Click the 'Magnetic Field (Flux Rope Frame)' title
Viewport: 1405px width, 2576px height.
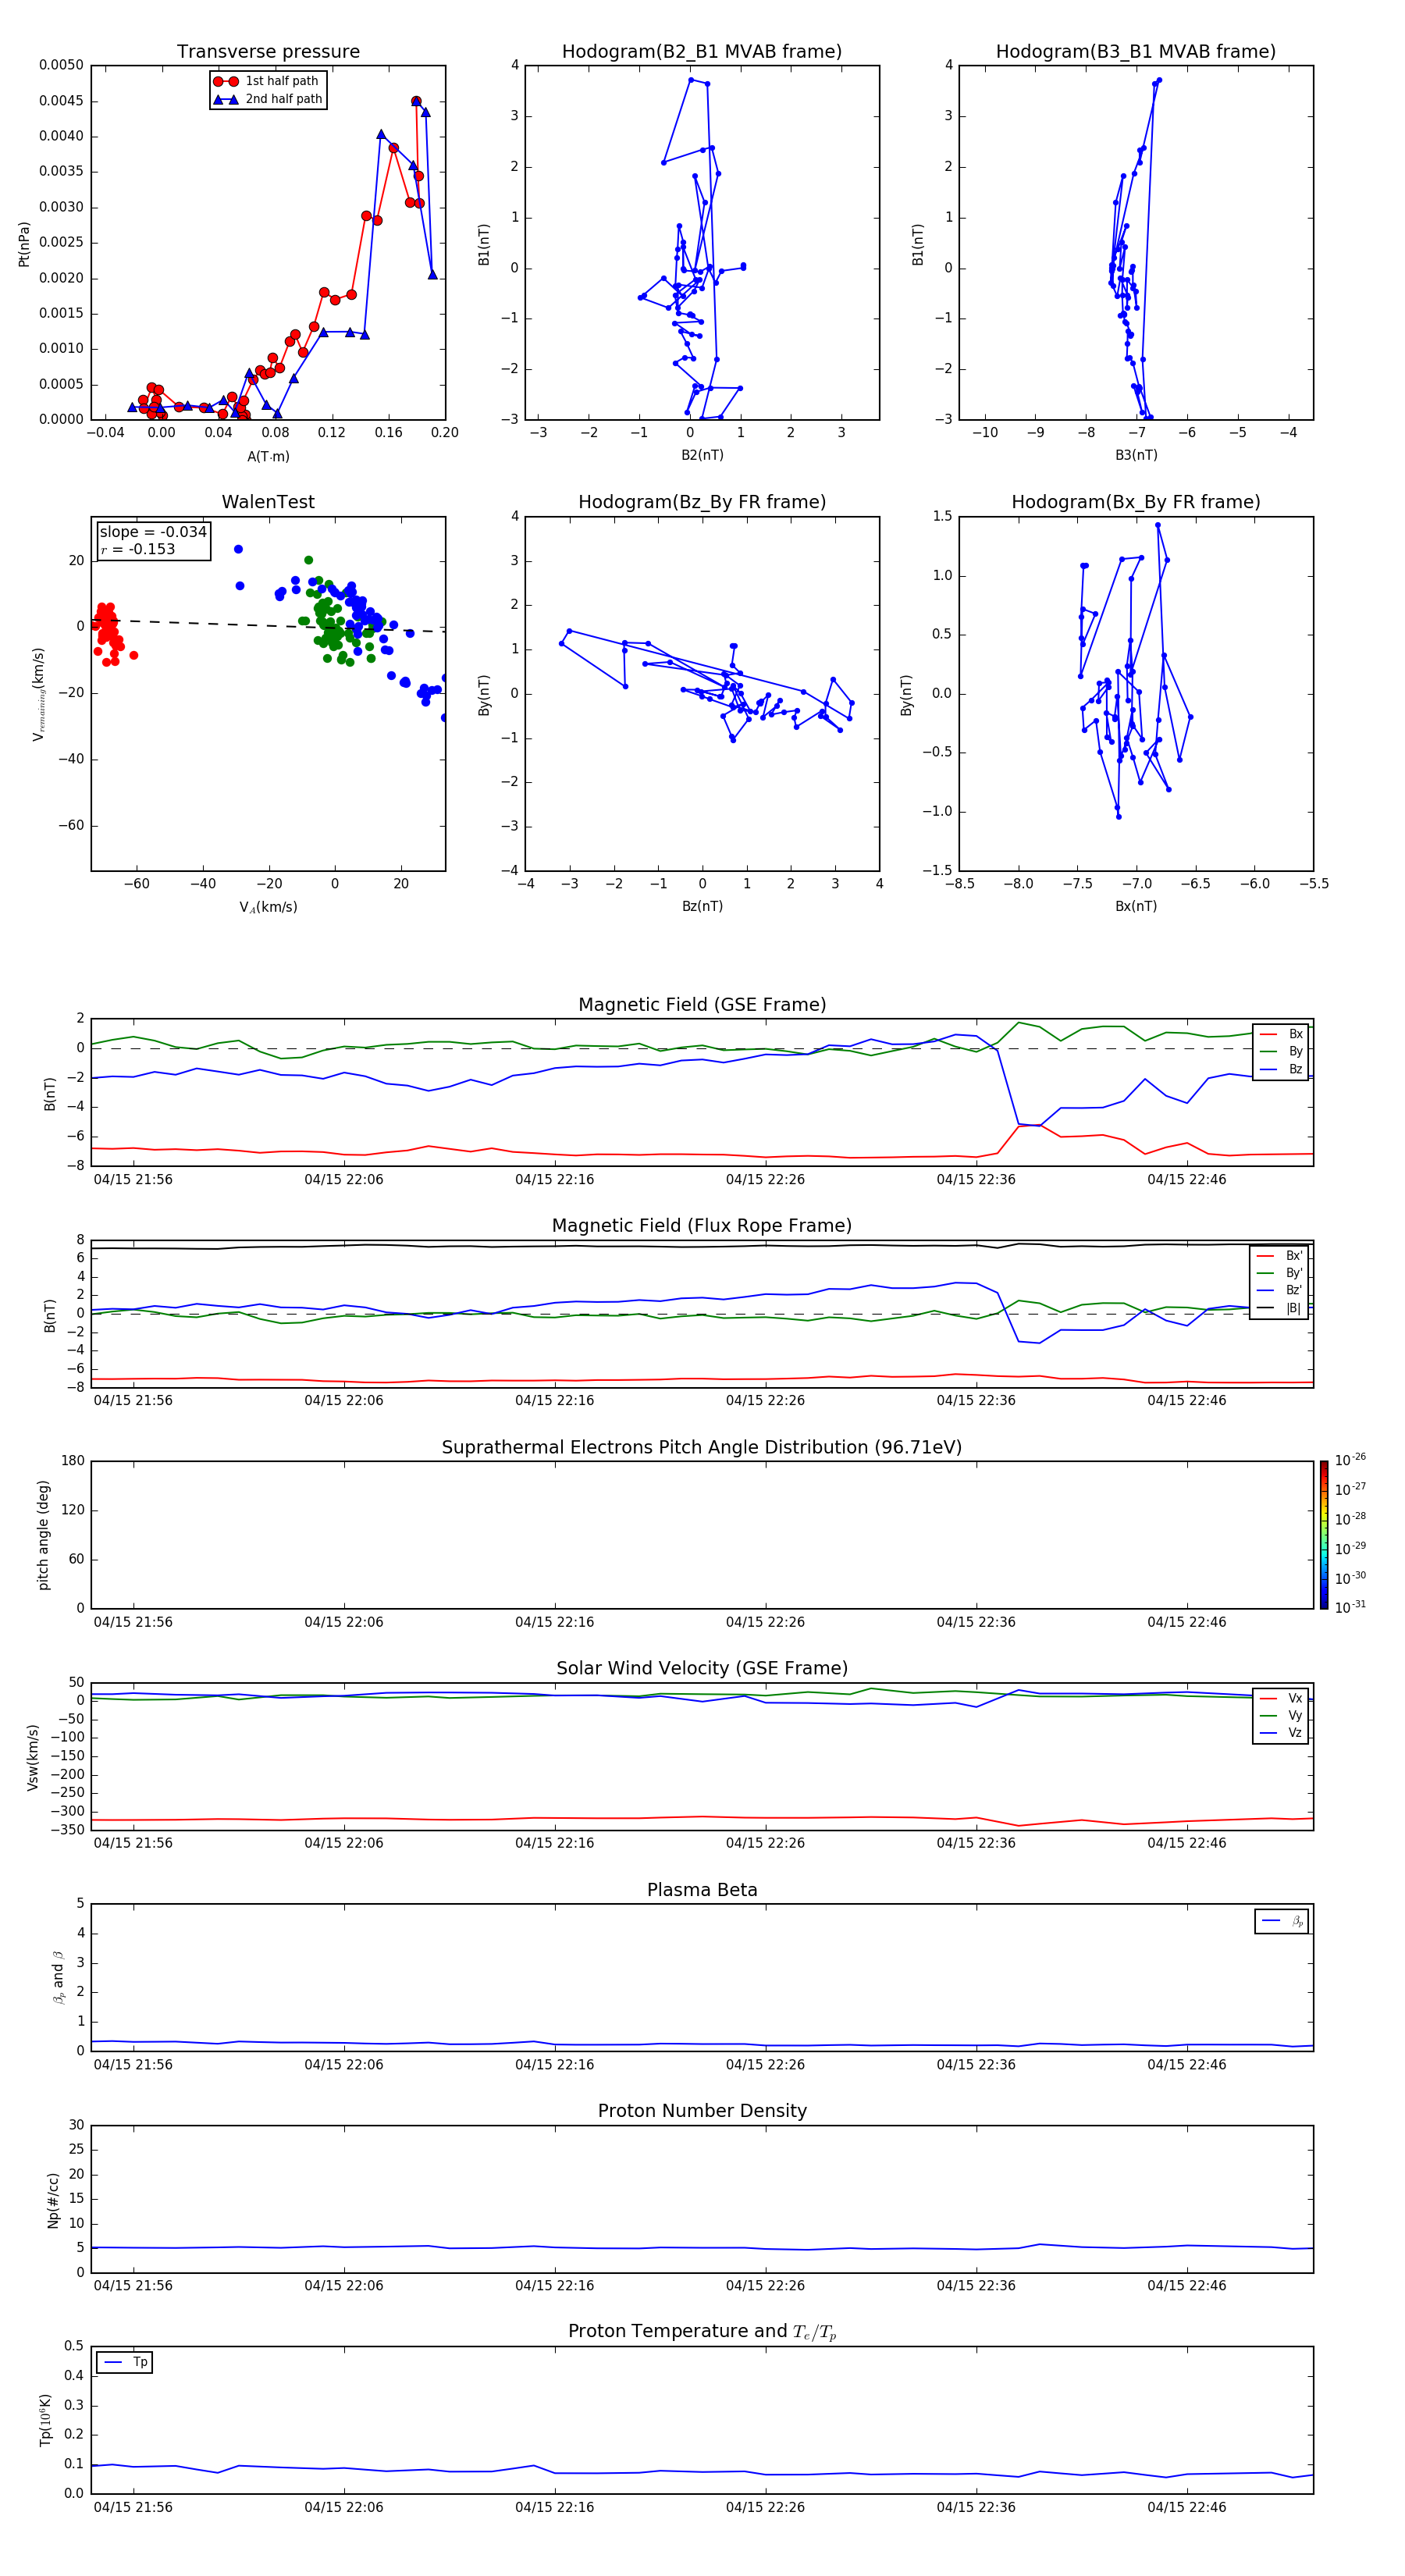(702, 1226)
